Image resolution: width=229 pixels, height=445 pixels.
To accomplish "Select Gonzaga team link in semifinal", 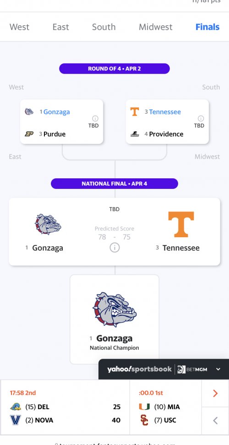I will click(x=56, y=112).
